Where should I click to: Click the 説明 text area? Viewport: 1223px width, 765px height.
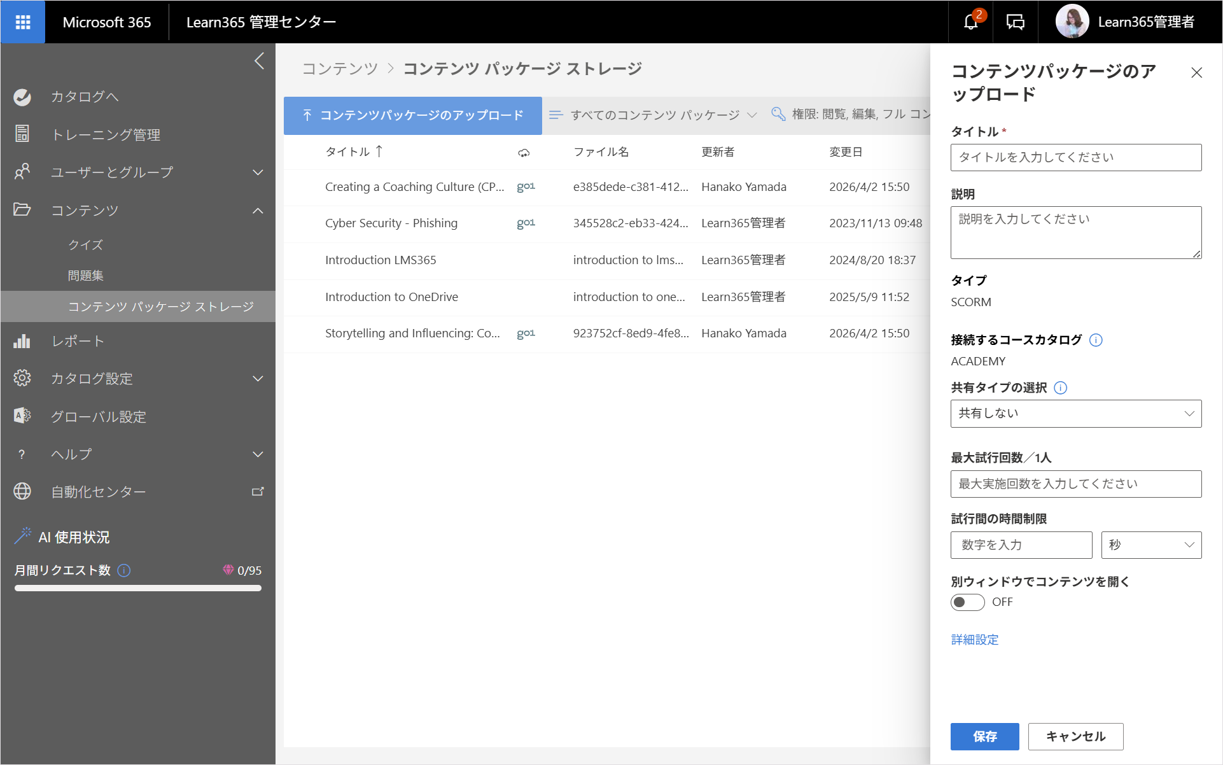click(x=1076, y=232)
